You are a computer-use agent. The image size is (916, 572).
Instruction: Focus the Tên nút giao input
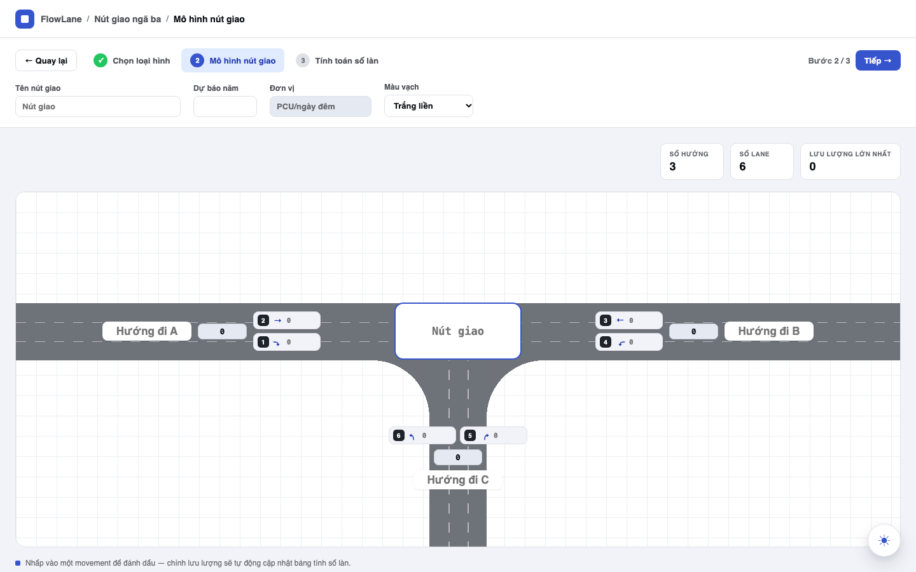98,106
